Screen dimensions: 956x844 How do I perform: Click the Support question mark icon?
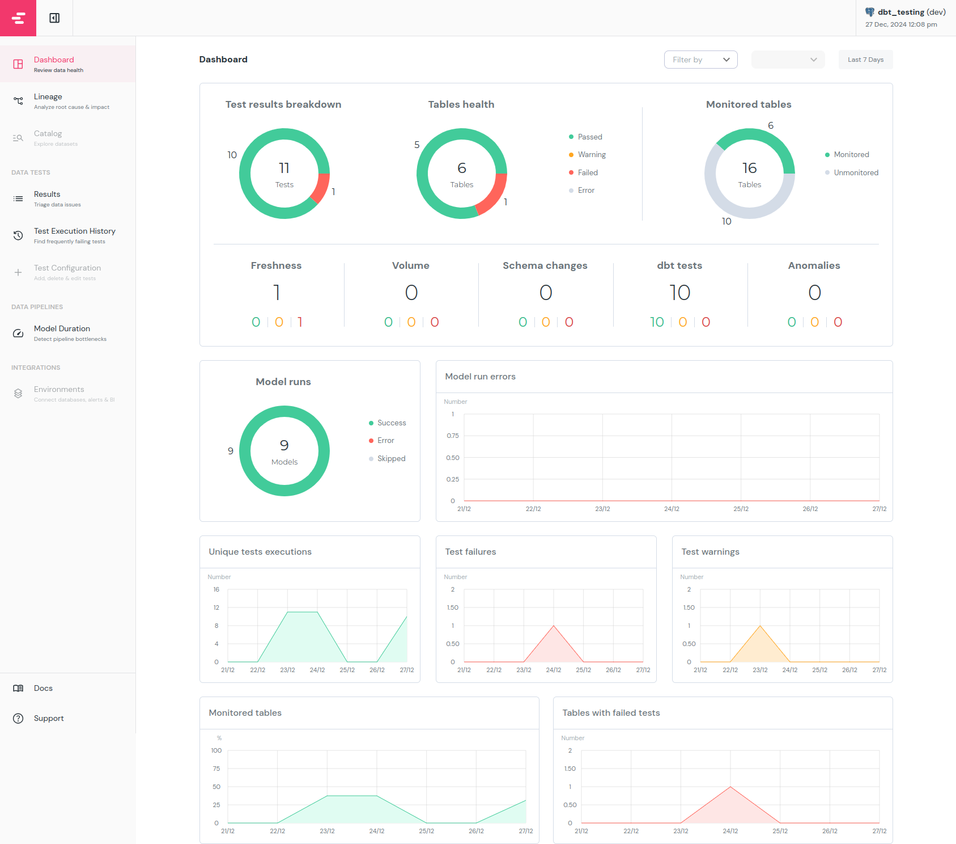point(18,718)
